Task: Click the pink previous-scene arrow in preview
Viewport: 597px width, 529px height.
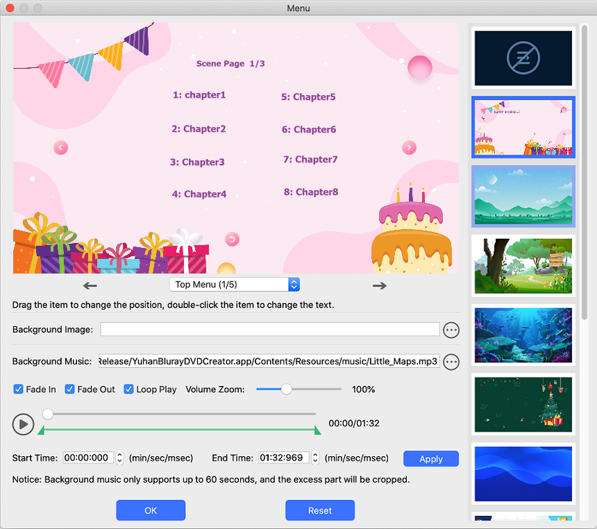Action: coord(60,147)
